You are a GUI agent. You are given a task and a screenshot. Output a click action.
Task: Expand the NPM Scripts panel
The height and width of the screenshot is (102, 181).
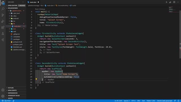16,90
